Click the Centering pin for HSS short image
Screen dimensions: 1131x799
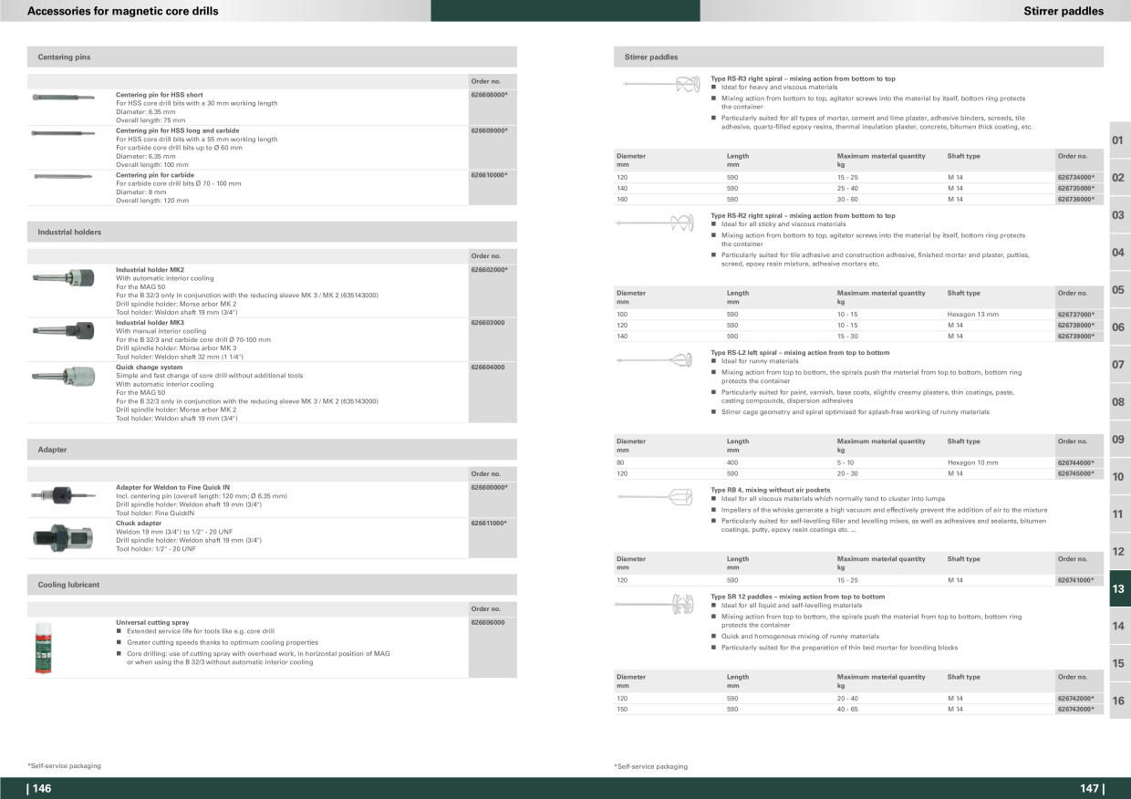tap(63, 97)
